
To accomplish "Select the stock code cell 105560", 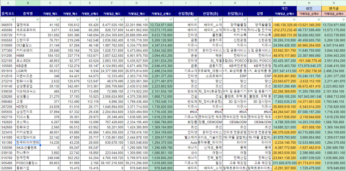I will coord(8,66).
